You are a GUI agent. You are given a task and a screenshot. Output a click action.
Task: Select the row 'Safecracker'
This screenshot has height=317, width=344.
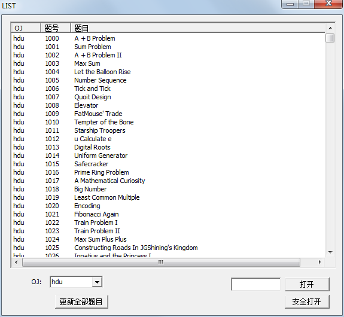click(x=168, y=164)
